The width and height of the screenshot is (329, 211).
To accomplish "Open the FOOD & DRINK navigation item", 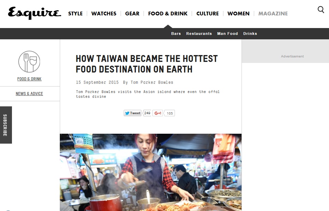I will pyautogui.click(x=168, y=14).
